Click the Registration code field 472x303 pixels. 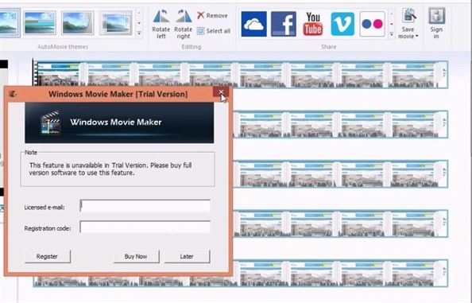coord(145,227)
